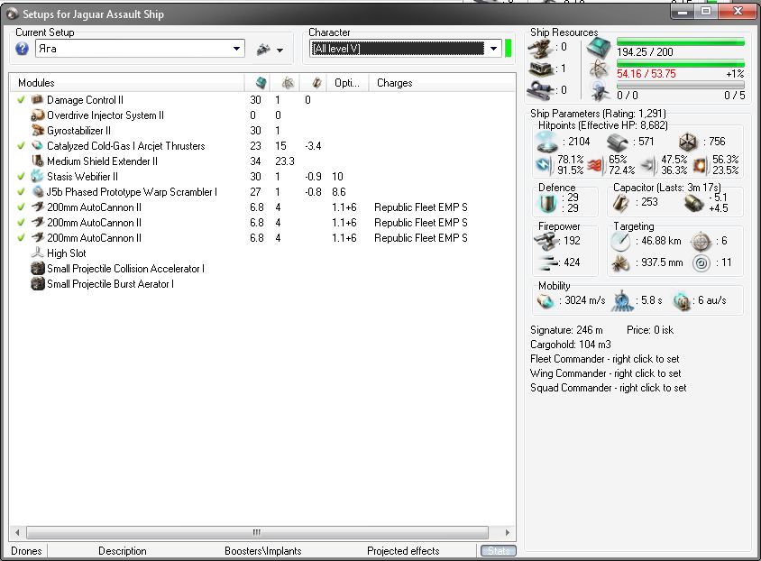761x561 pixels.
Task: Click the capacitor column header icon
Action: coord(316,83)
